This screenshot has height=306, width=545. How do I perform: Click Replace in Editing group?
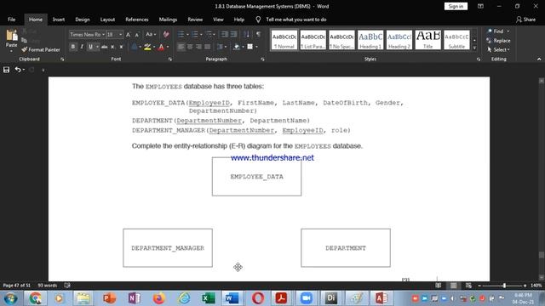click(x=498, y=41)
